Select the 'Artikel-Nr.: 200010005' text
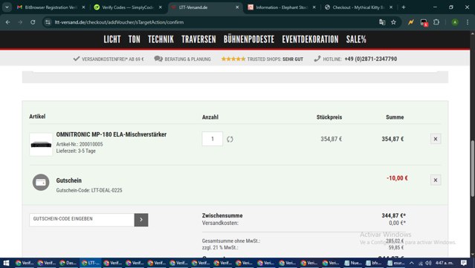Image resolution: width=475 pixels, height=268 pixels. click(x=80, y=144)
